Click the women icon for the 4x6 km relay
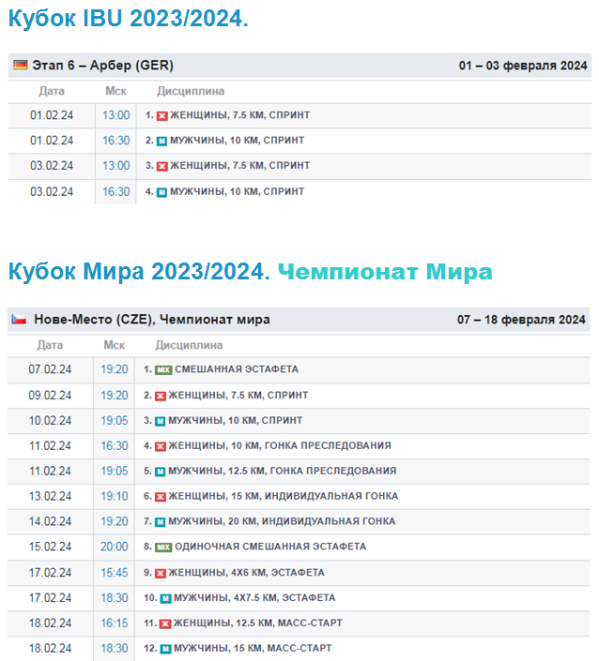This screenshot has height=661, width=599. 161,573
